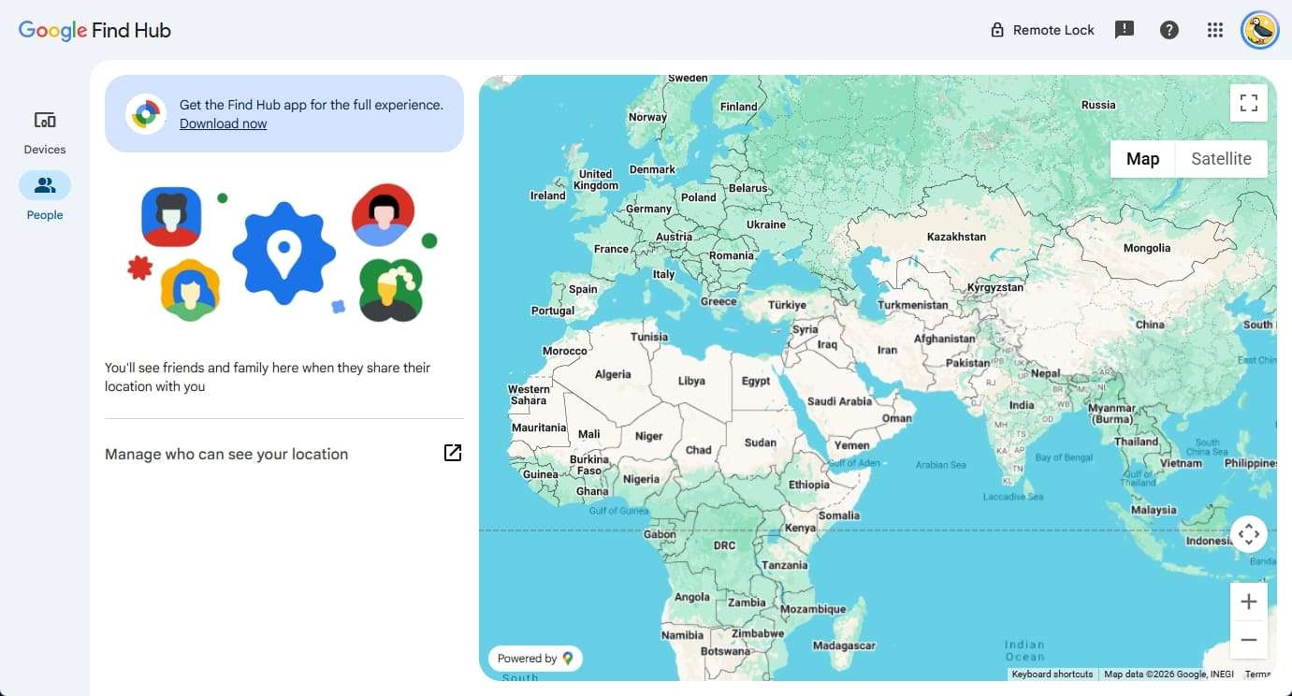
Task: Click the friends and family sharing message
Action: 268,377
